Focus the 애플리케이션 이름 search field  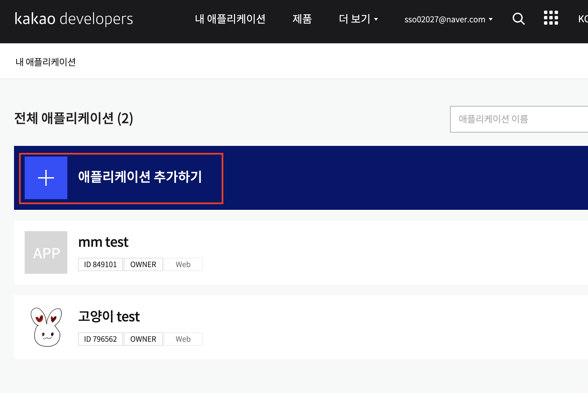point(519,119)
